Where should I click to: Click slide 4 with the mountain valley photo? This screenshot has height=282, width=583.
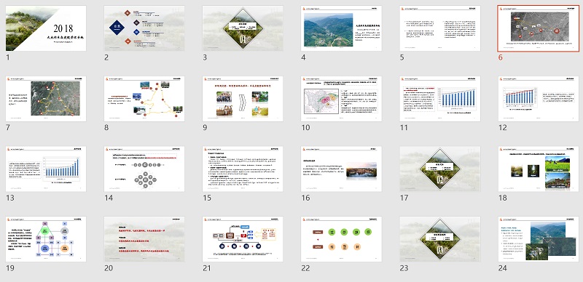341,28
